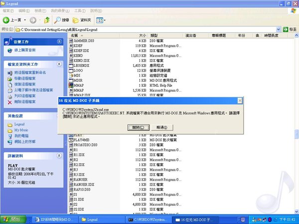This screenshot has width=299, height=224.
Task: Open Legend folder in Other Places
Action: 19,124
